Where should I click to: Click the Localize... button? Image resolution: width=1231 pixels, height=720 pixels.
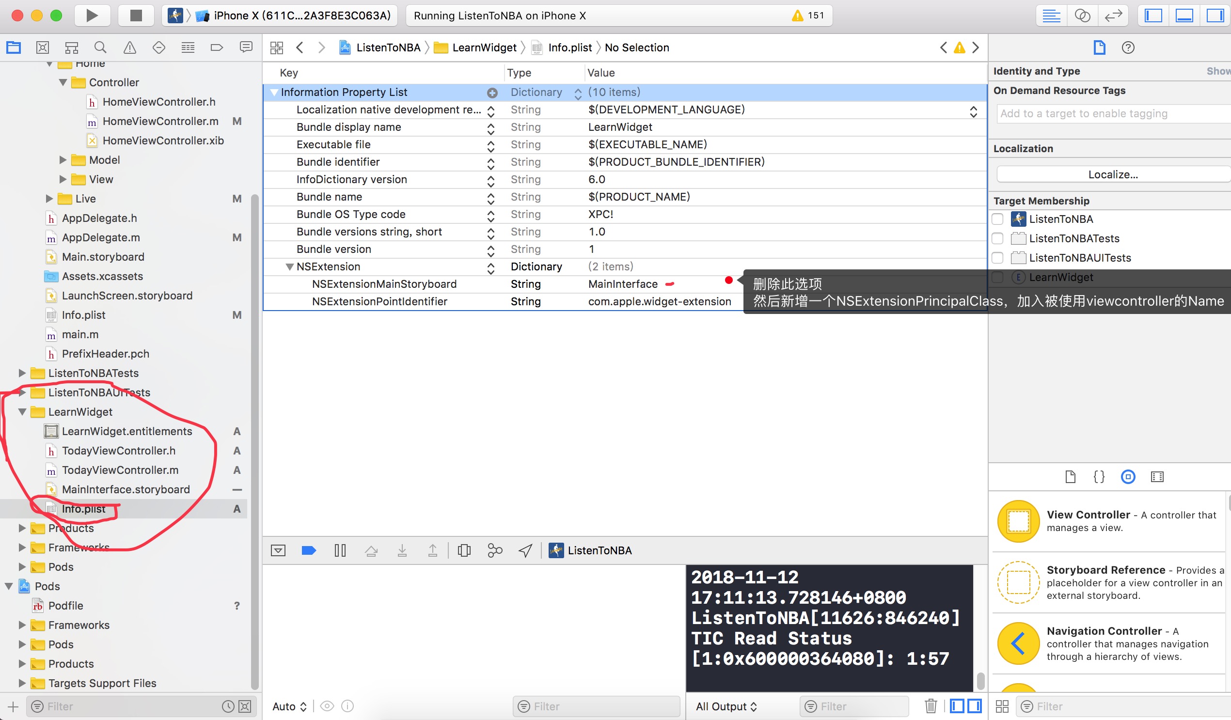click(1112, 174)
